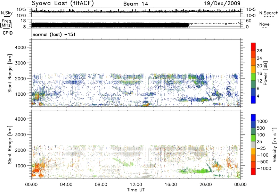
Task: Click the "20:00" time tick label
Action: (x=206, y=185)
